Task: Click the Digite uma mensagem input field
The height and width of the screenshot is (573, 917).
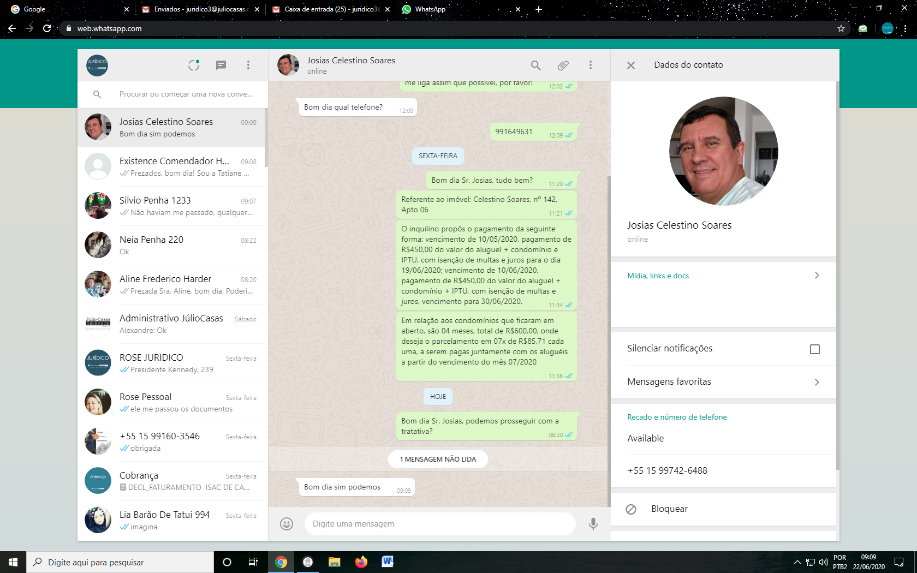Action: pyautogui.click(x=440, y=524)
